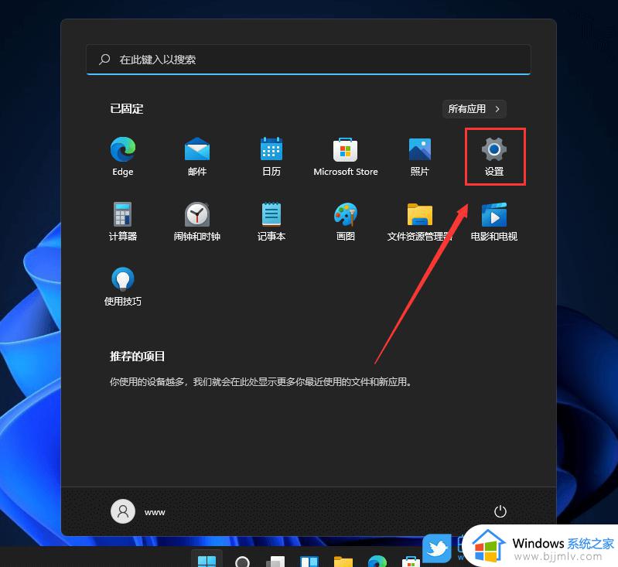Click the recommended description text 你使用的设备越多
618x567 pixels.
(x=261, y=381)
